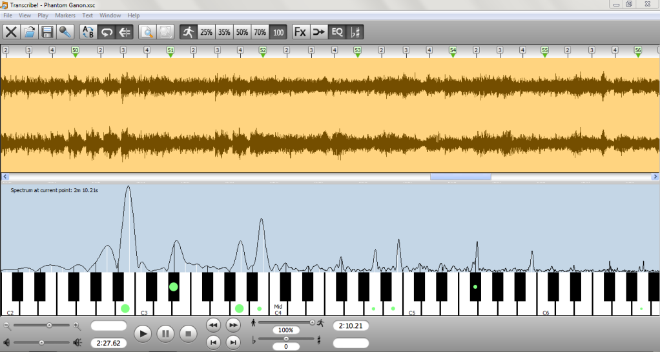Toggle the scroll arrows toolbar icon
Viewport: 660px width, 352px height.
click(x=125, y=32)
